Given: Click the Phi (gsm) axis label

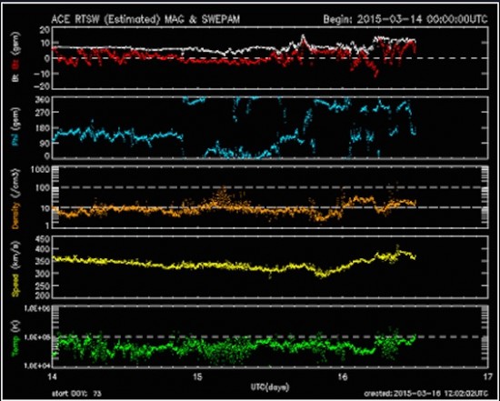Looking at the screenshot, I should coord(15,127).
